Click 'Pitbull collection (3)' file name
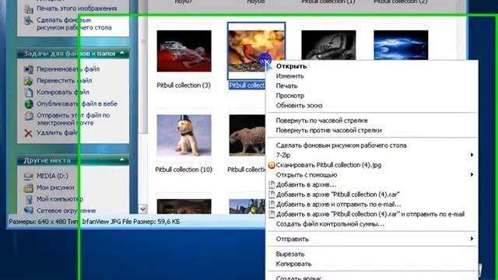 [x=184, y=85]
